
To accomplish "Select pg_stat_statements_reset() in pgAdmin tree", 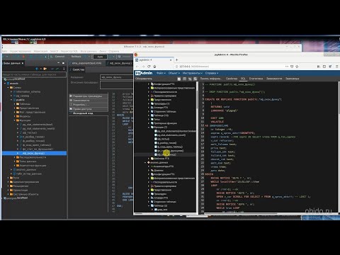I will (x=171, y=135).
